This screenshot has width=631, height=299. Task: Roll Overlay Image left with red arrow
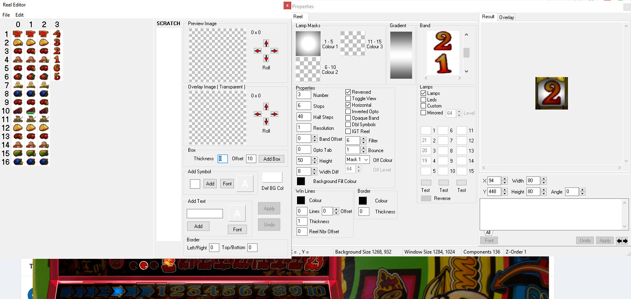pyautogui.click(x=258, y=114)
